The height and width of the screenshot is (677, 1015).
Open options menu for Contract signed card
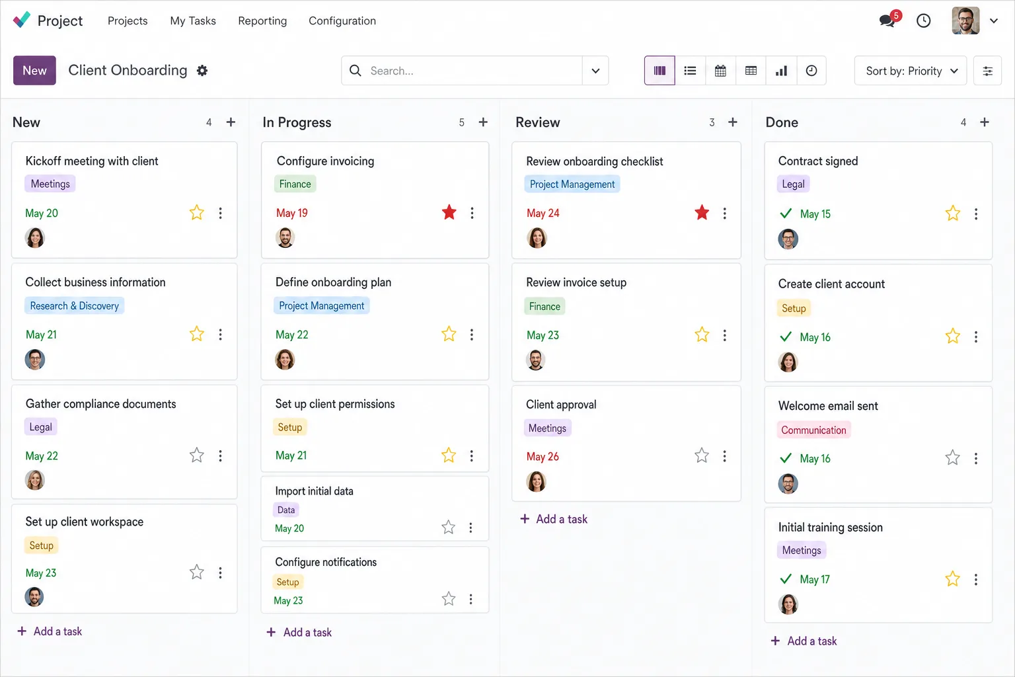click(x=976, y=214)
